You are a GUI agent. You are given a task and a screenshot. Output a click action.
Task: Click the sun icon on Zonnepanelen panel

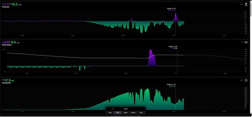click(246, 80)
